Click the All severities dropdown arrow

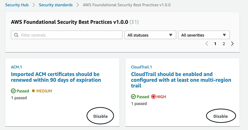coord(224,35)
